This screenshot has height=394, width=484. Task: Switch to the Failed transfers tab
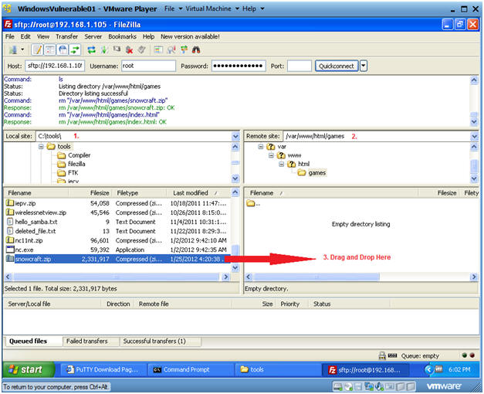tap(90, 341)
